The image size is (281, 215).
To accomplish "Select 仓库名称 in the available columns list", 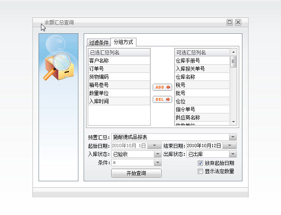I will point(202,77).
